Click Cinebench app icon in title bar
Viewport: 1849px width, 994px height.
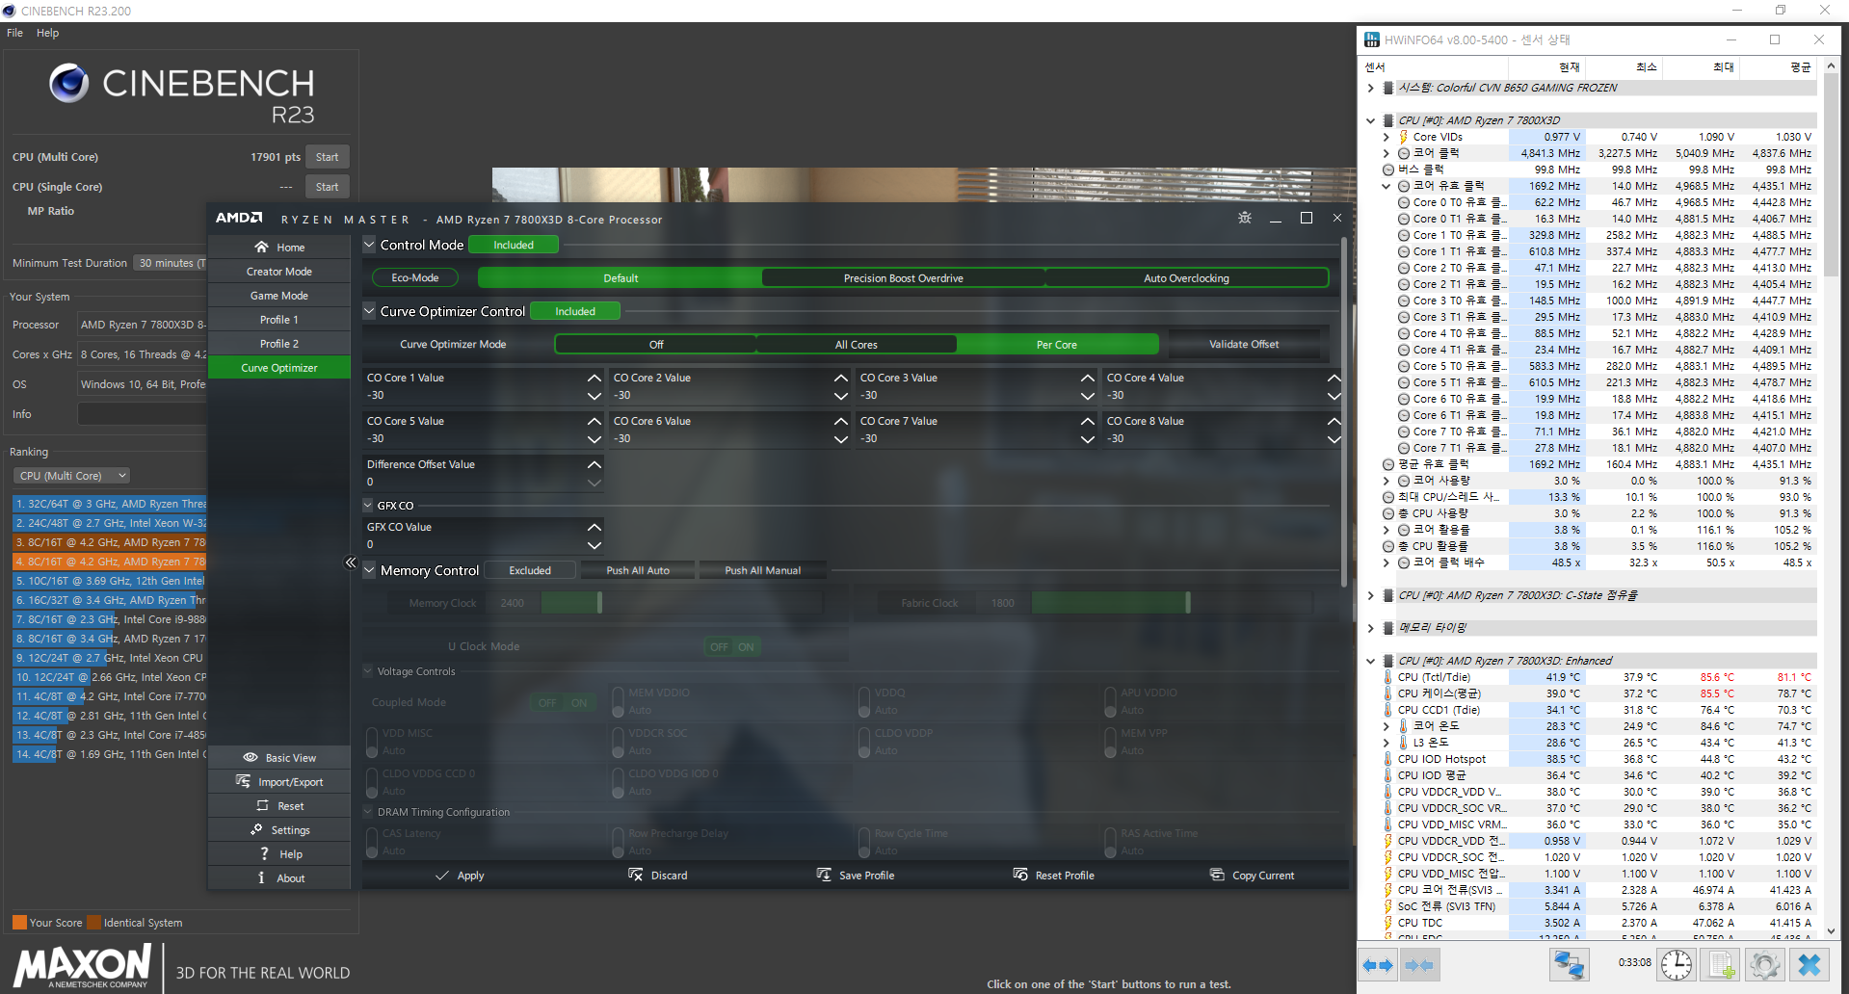pyautogui.click(x=10, y=11)
